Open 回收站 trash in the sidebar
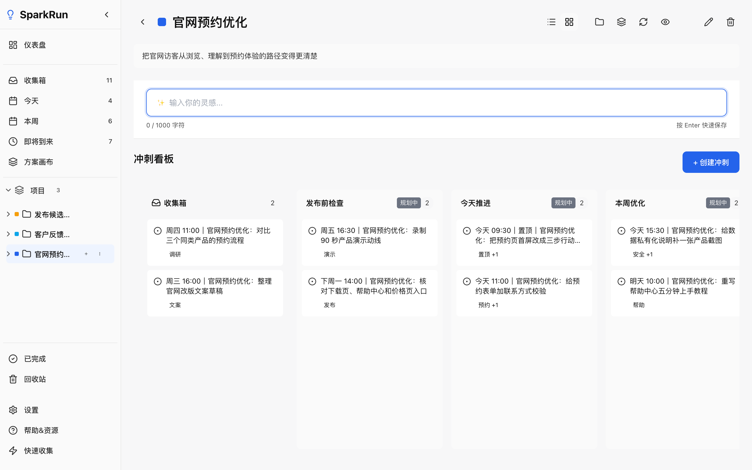This screenshot has width=752, height=470. click(60, 379)
